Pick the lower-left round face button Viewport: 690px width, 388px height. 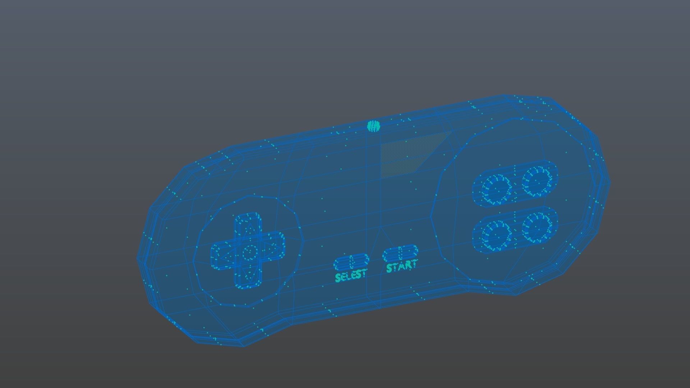[x=496, y=235]
